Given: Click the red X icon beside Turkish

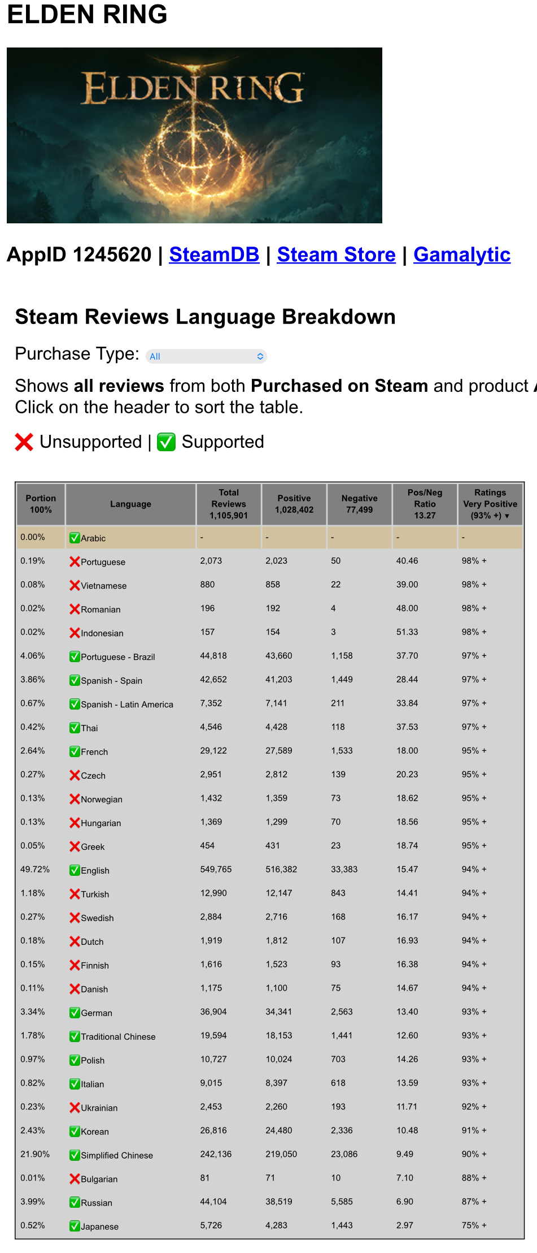Looking at the screenshot, I should pos(75,894).
